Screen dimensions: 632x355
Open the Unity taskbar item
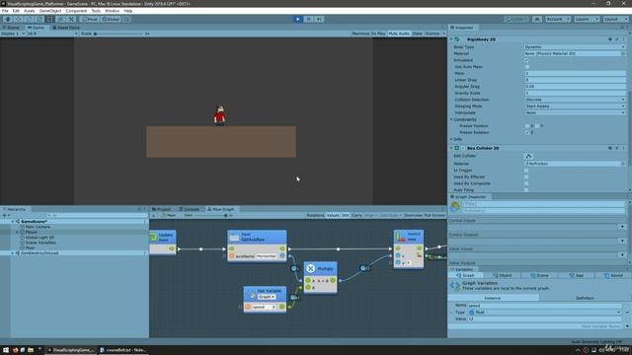(71, 350)
